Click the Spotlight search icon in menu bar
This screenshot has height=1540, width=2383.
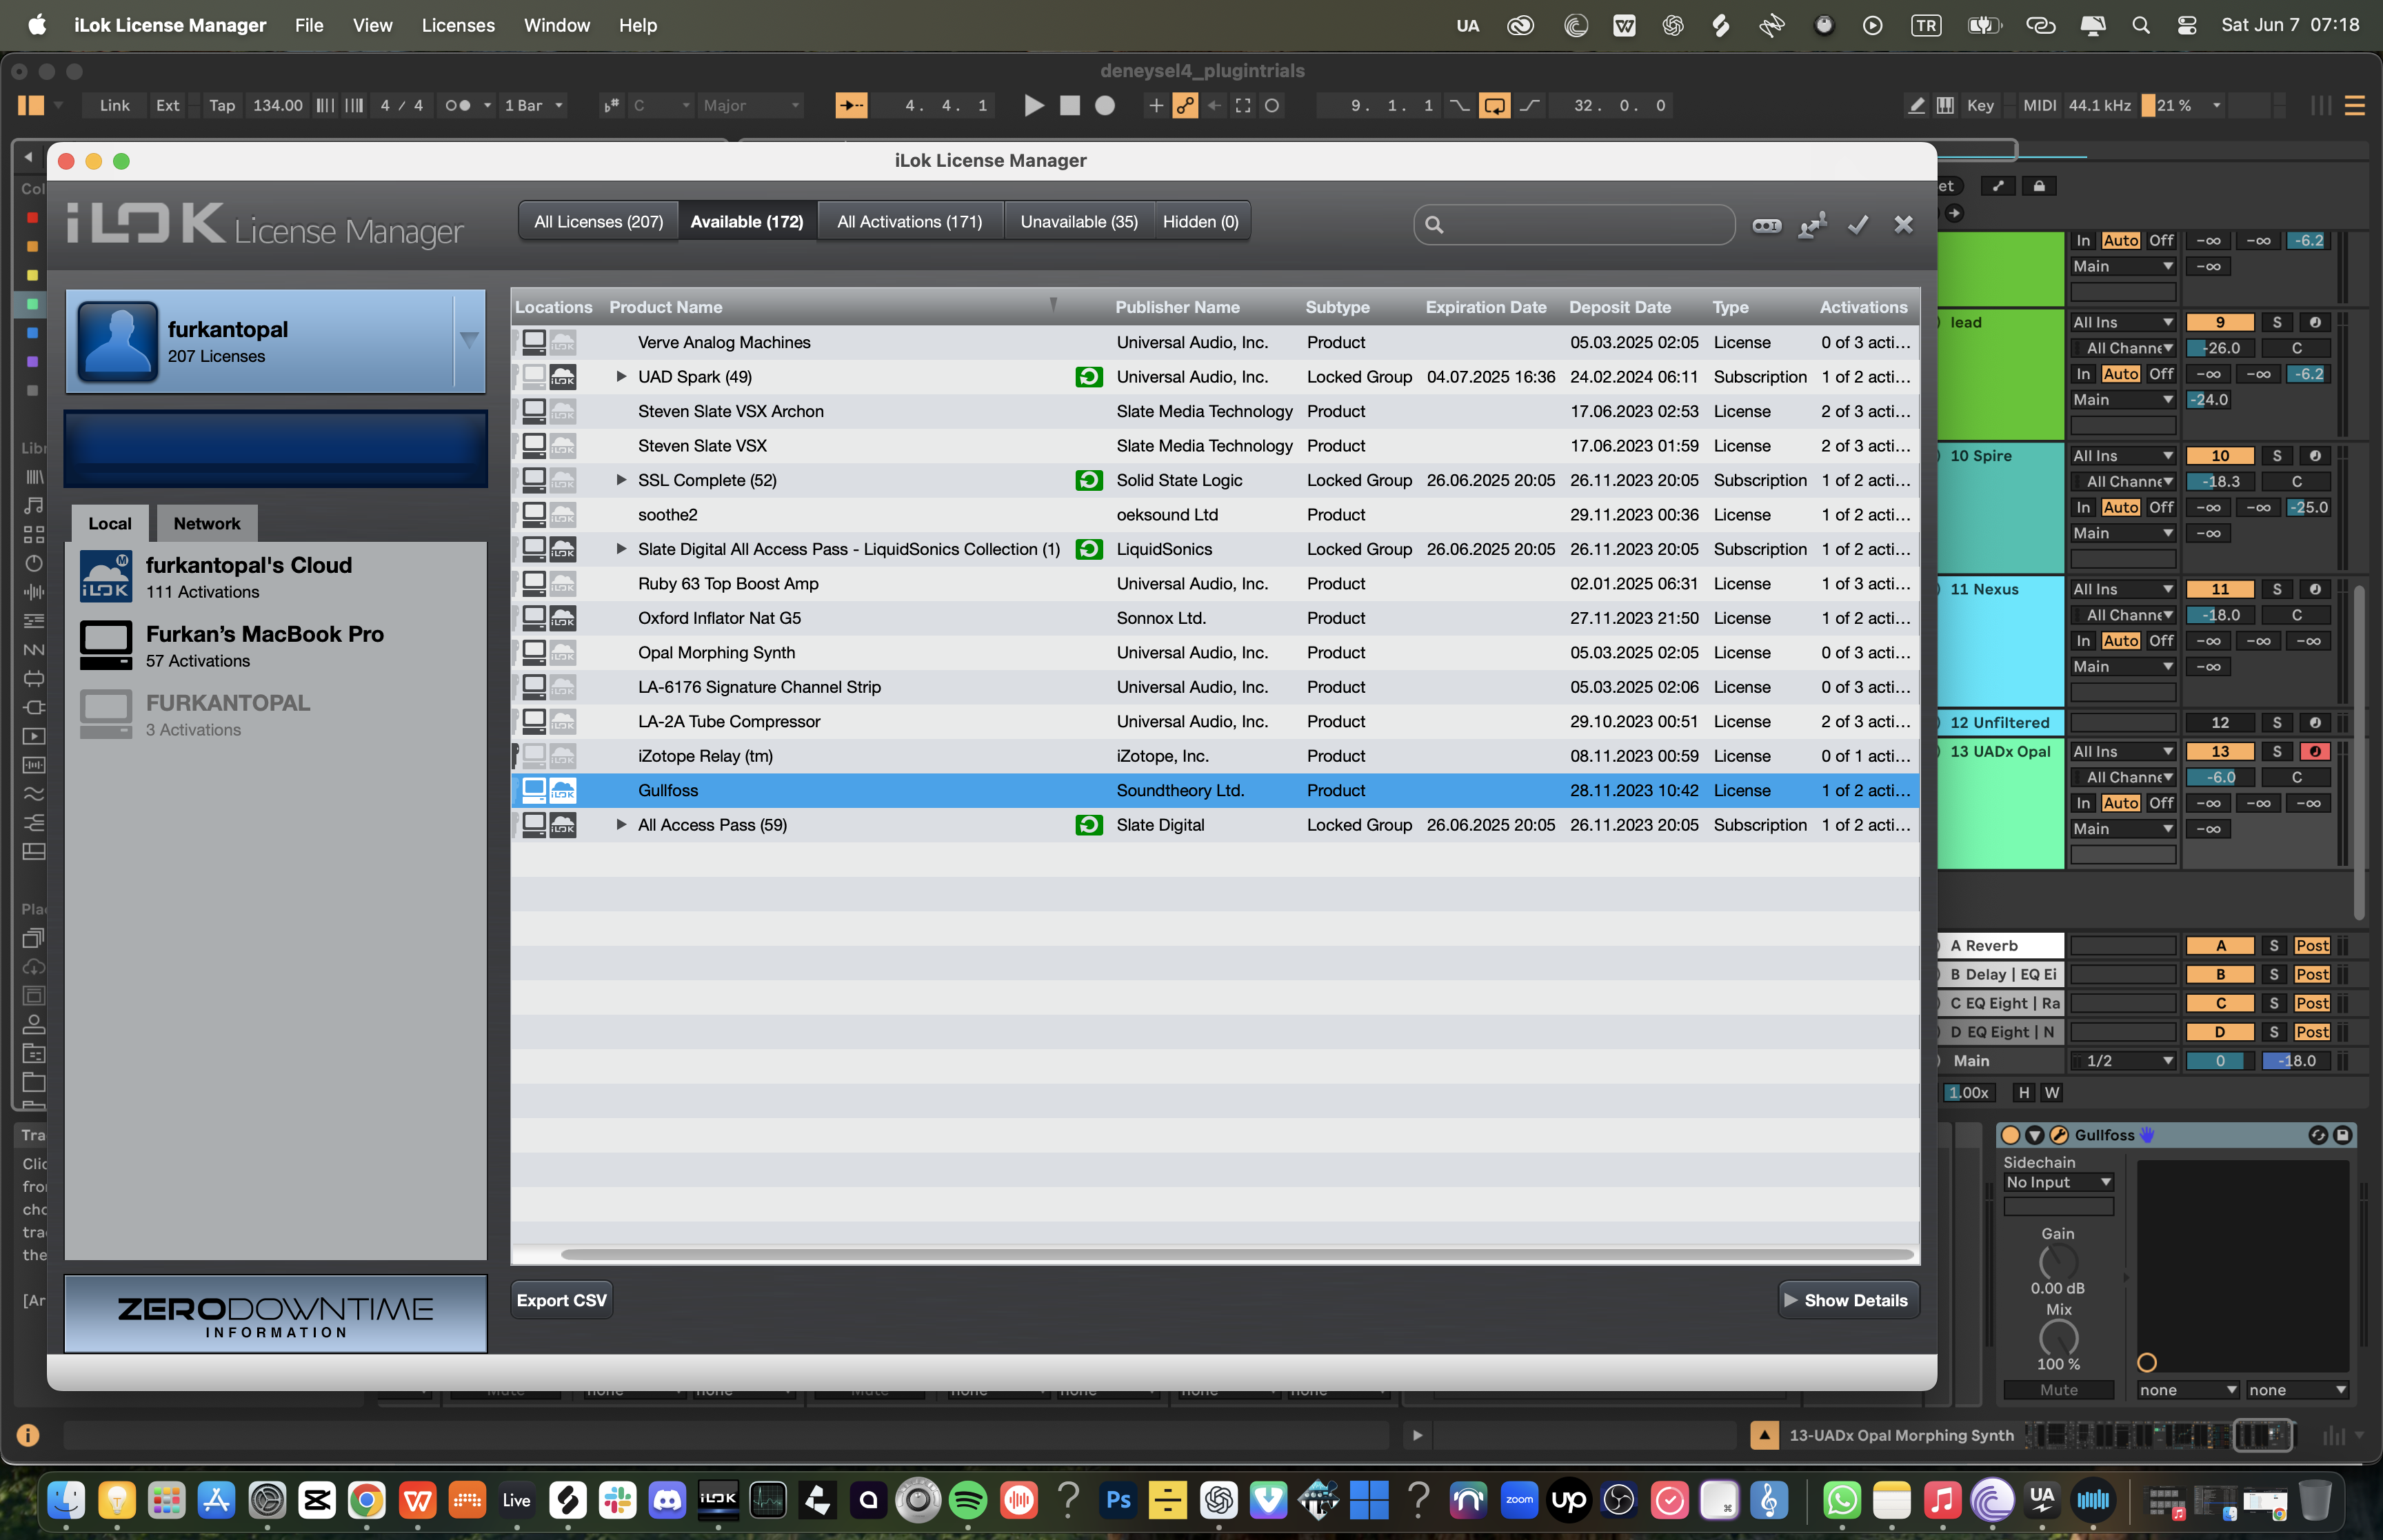2140,25
